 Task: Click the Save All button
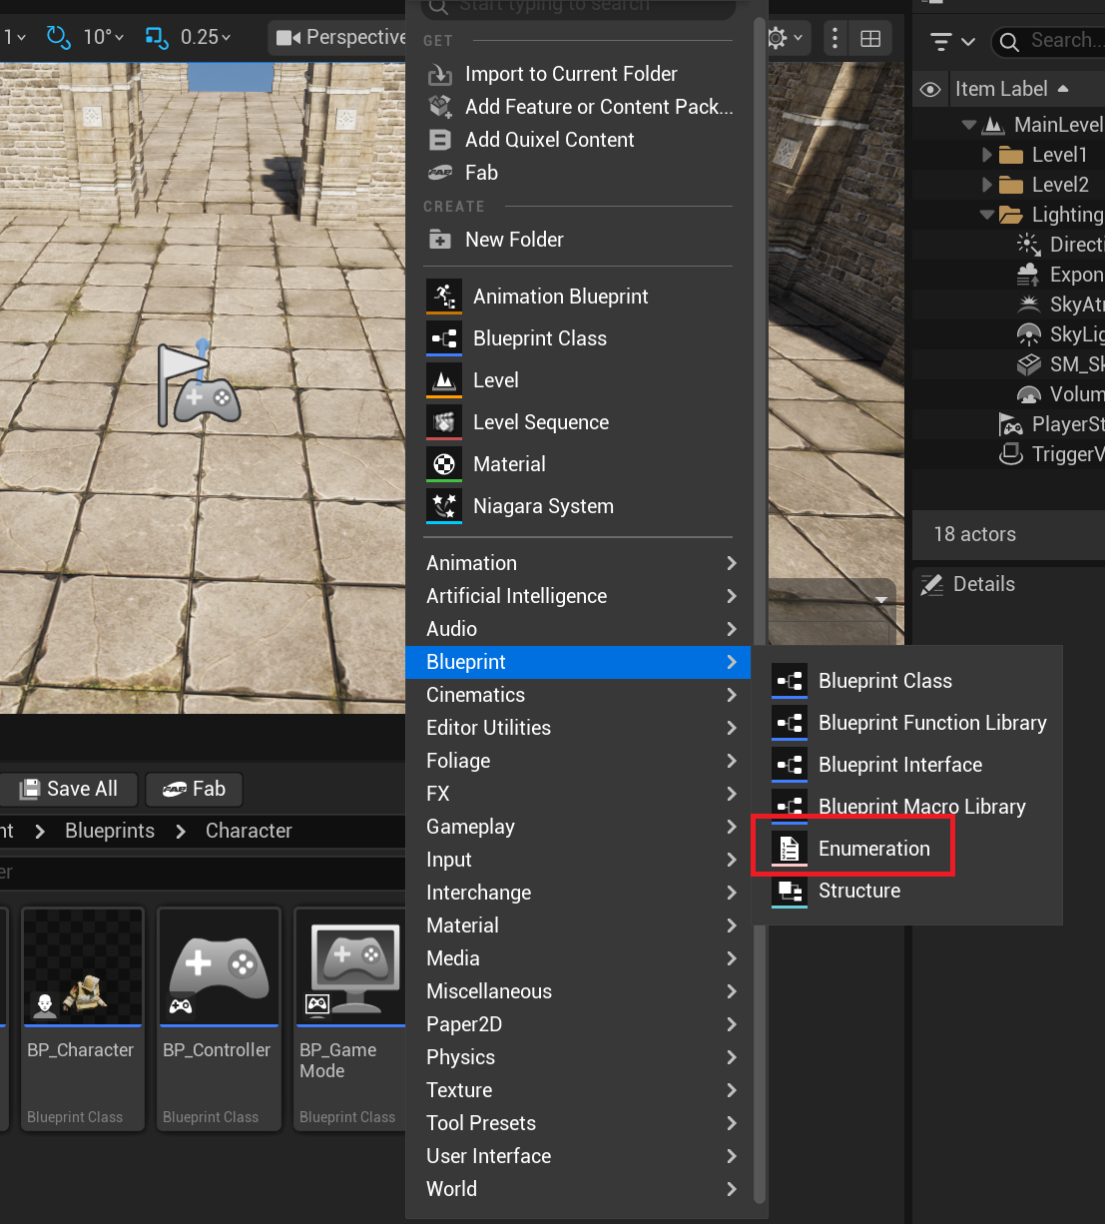tap(69, 789)
